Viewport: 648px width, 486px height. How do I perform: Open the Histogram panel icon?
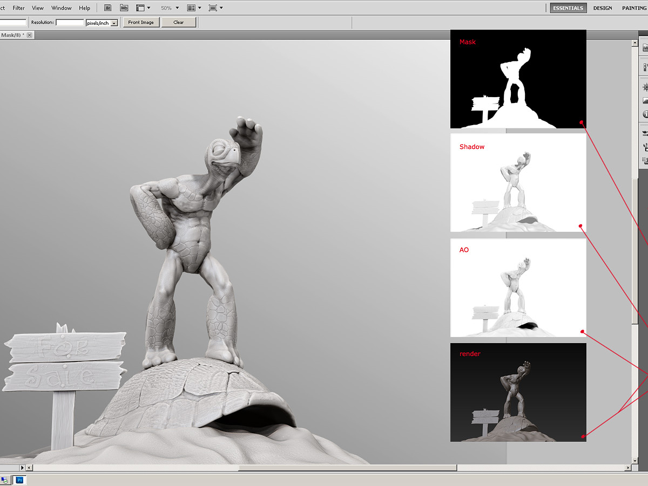point(645,100)
